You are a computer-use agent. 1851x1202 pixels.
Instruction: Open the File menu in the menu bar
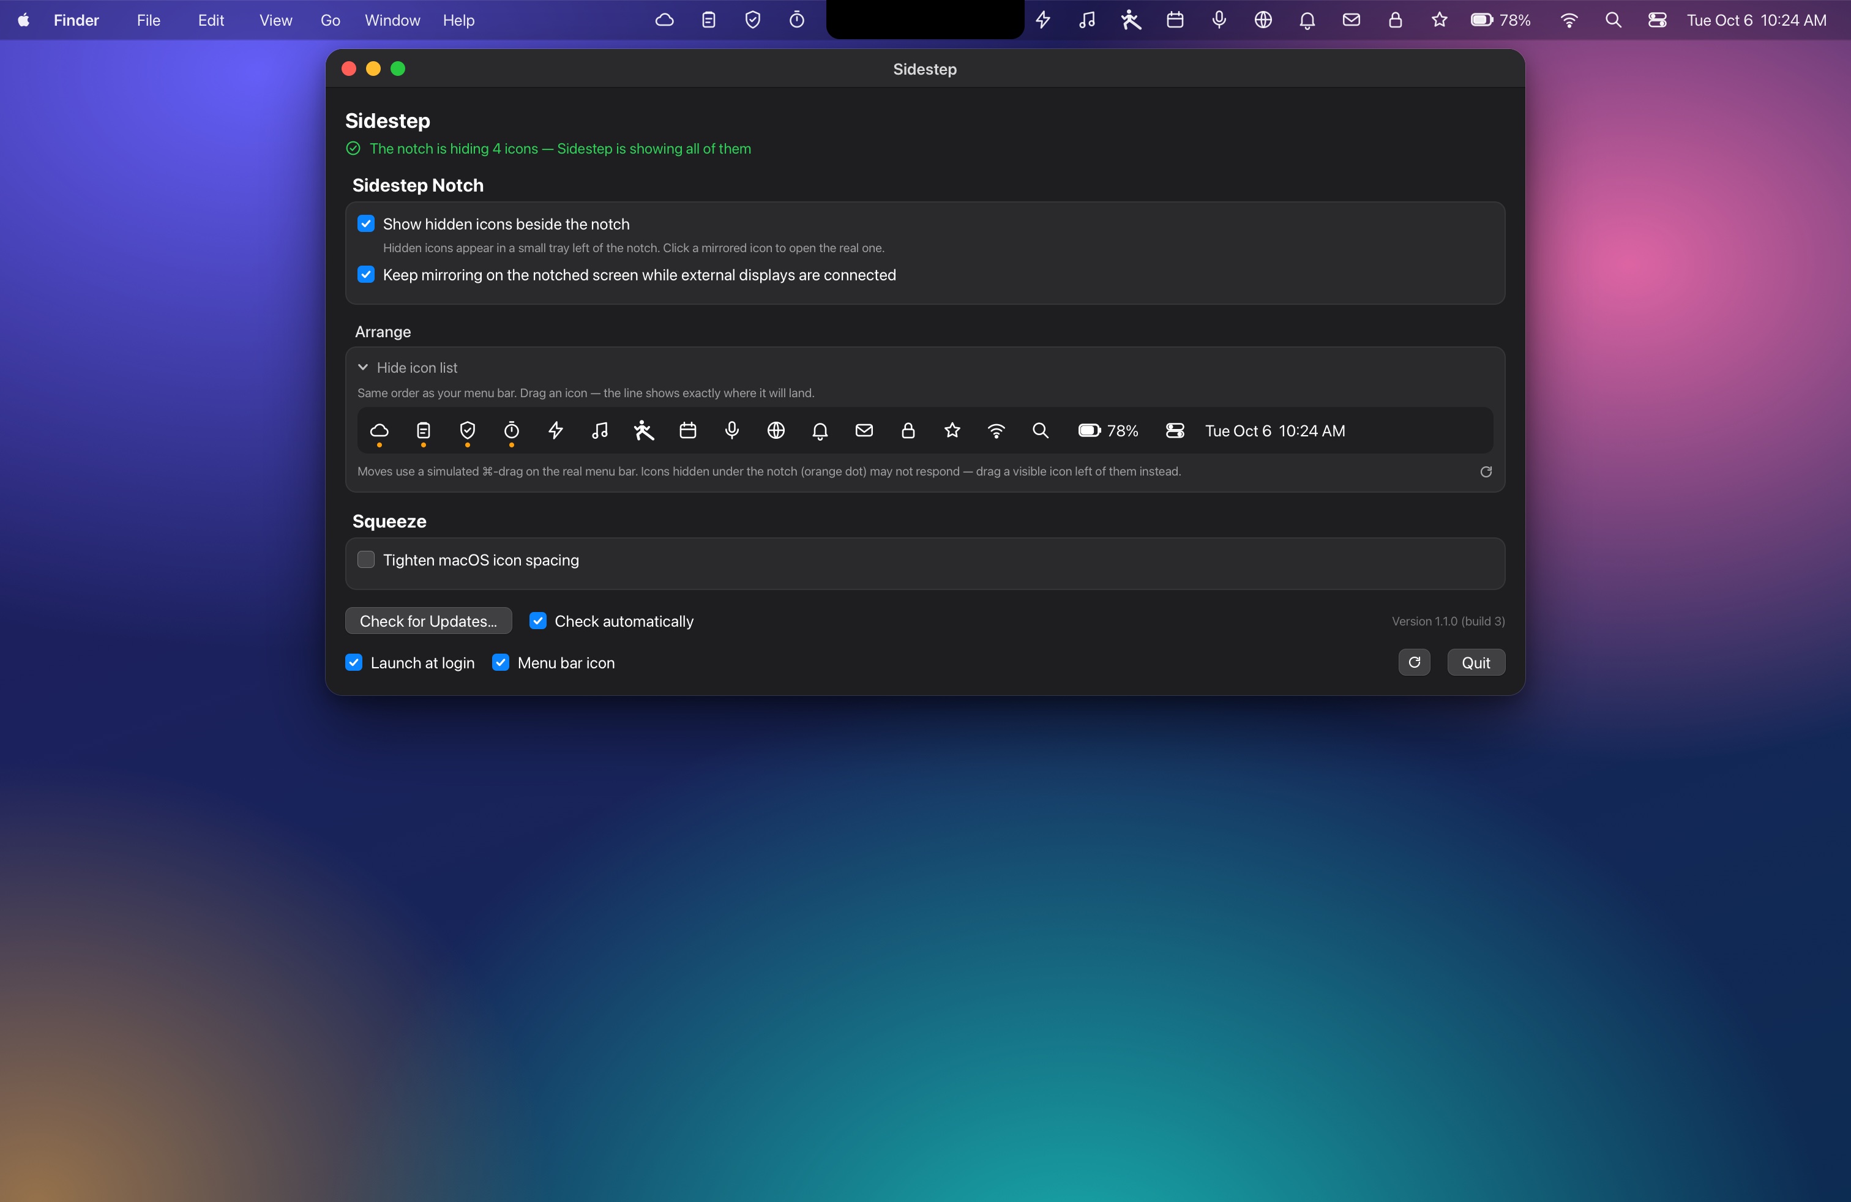coord(149,20)
